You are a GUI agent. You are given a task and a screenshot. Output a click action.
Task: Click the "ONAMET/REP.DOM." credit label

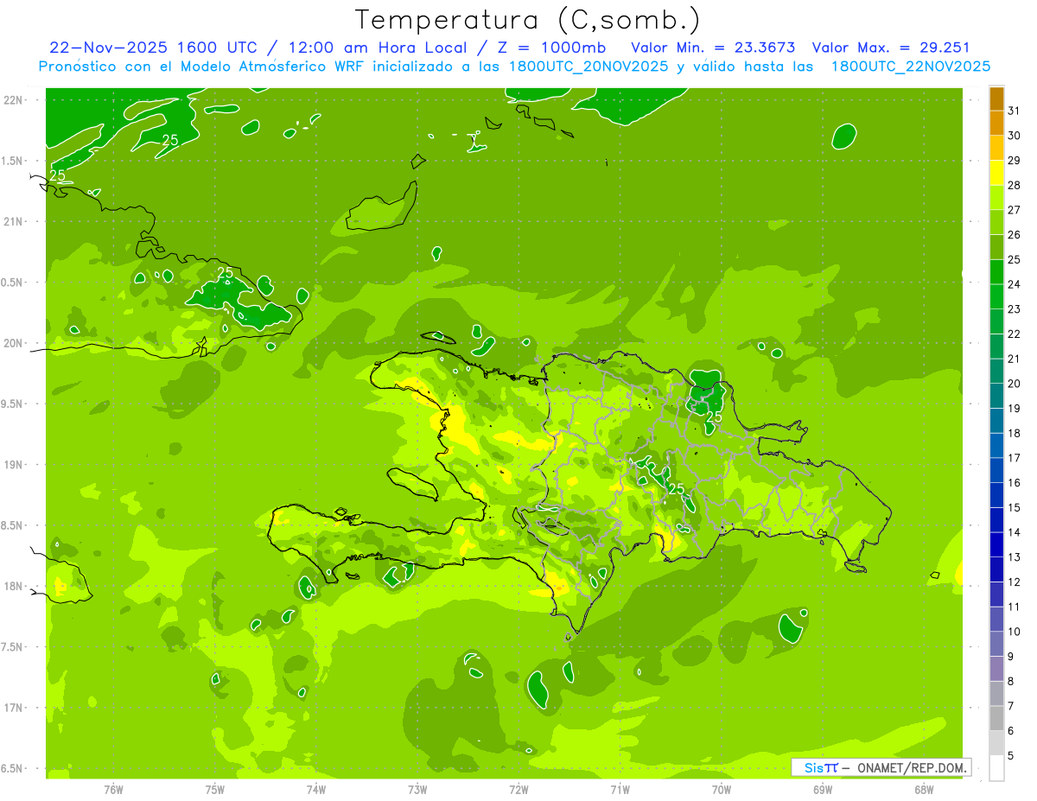click(912, 767)
